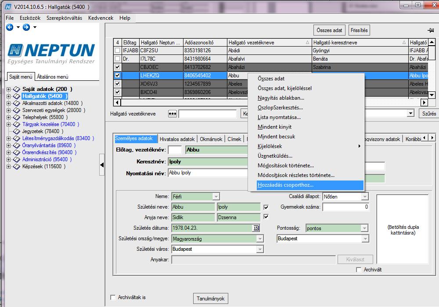
Task: Click the photo placeholder box
Action: [403, 229]
